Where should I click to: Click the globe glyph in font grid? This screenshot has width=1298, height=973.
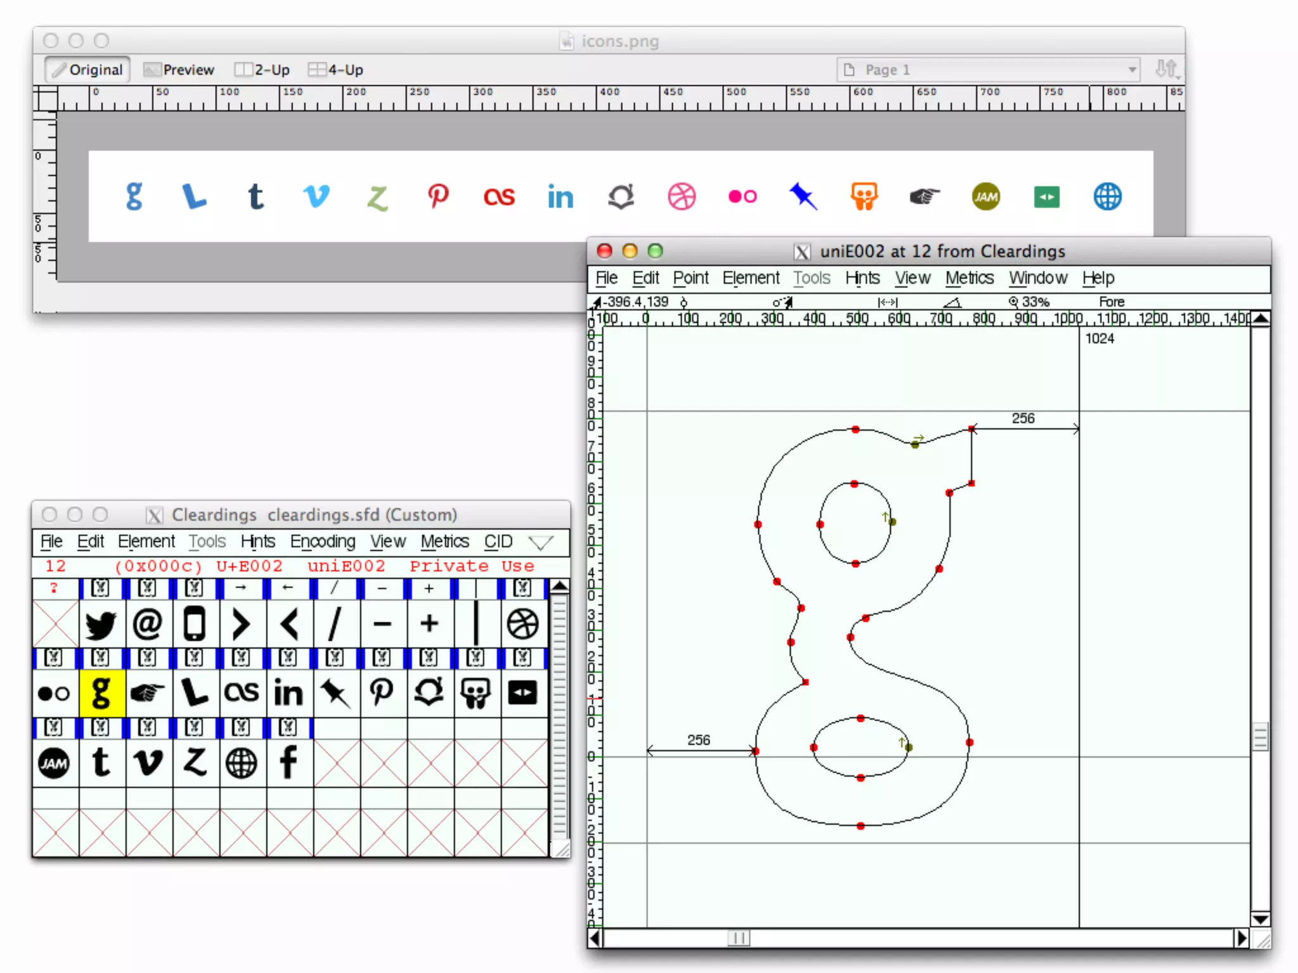pyautogui.click(x=241, y=762)
